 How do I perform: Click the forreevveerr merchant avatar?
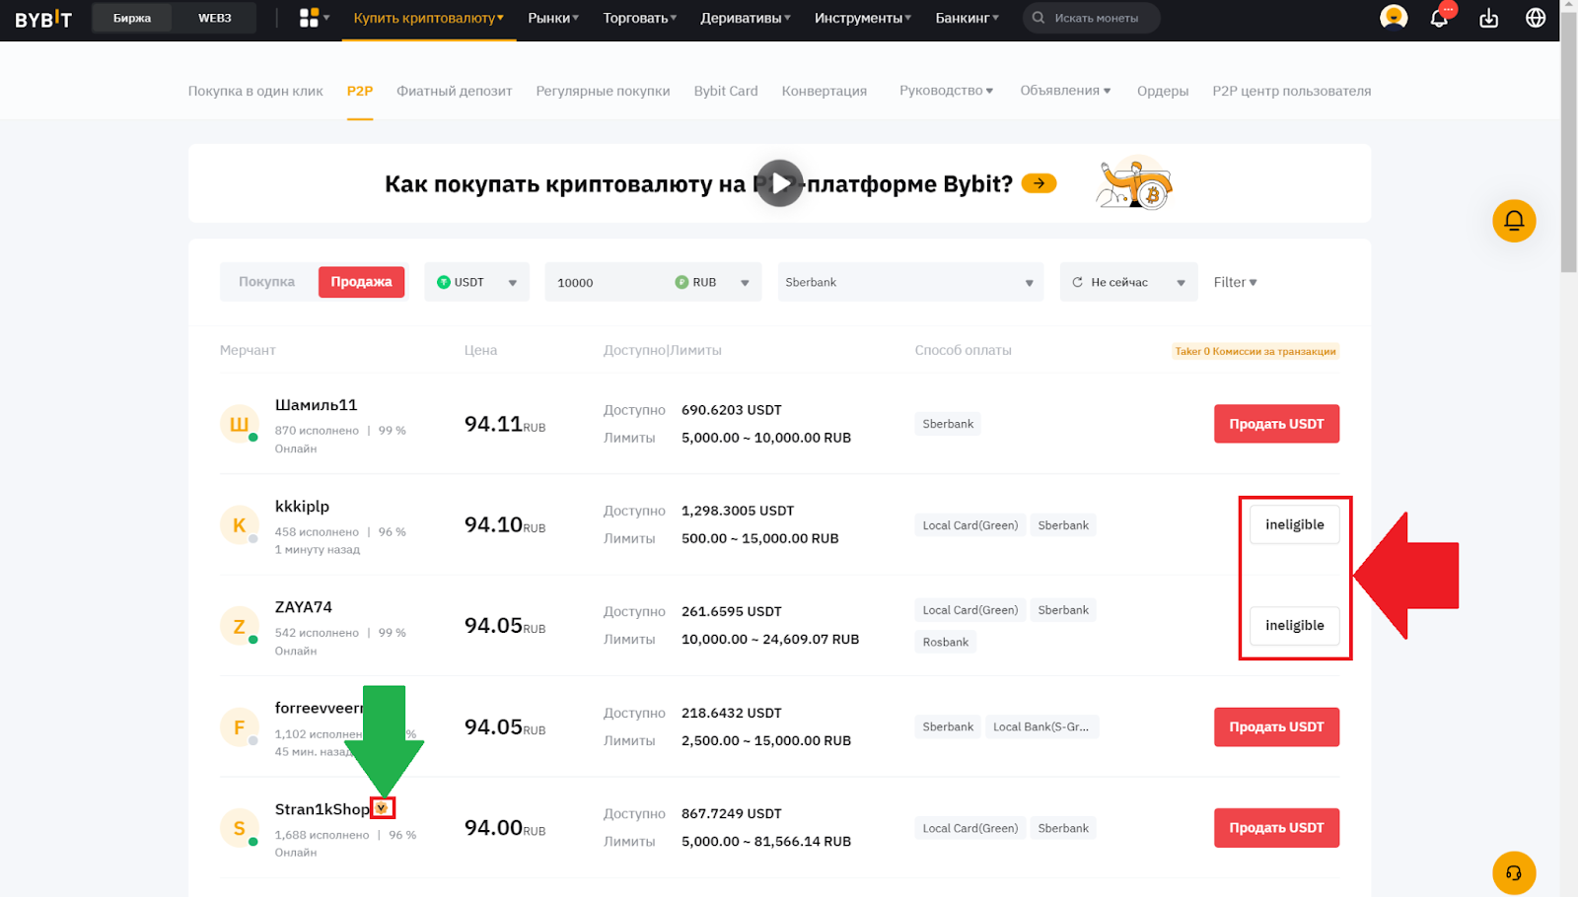click(x=239, y=727)
